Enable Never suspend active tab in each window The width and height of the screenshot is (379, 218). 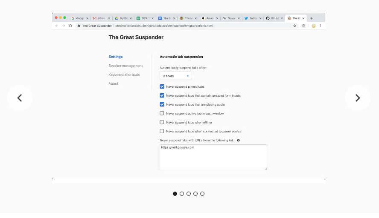pyautogui.click(x=162, y=113)
